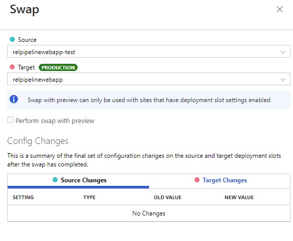Select the Source Changes tab

point(78,181)
